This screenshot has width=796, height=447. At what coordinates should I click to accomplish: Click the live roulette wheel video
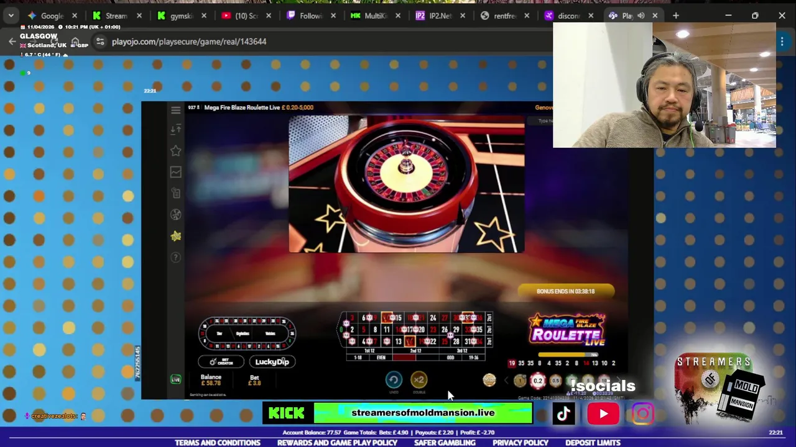pyautogui.click(x=406, y=184)
